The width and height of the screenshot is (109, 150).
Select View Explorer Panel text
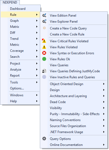[64, 22]
